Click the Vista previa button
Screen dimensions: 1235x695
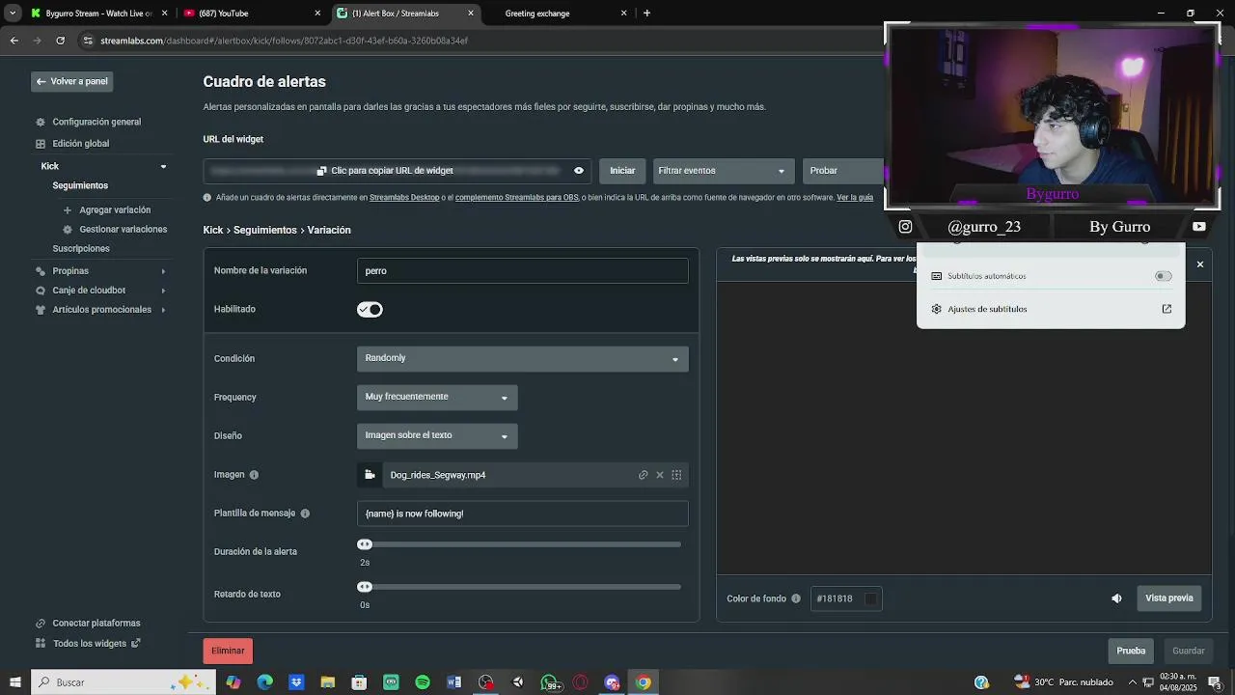click(x=1169, y=598)
